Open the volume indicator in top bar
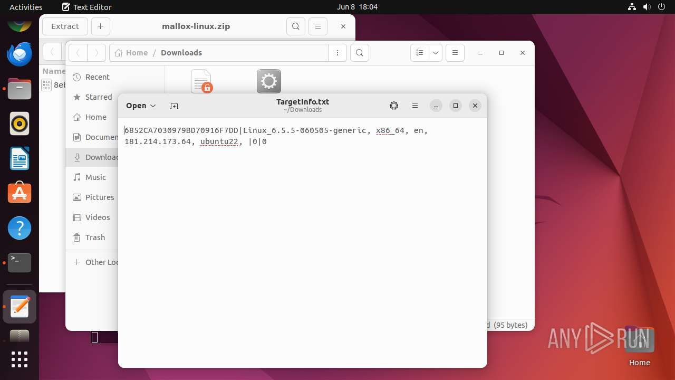The height and width of the screenshot is (380, 675). 646,7
